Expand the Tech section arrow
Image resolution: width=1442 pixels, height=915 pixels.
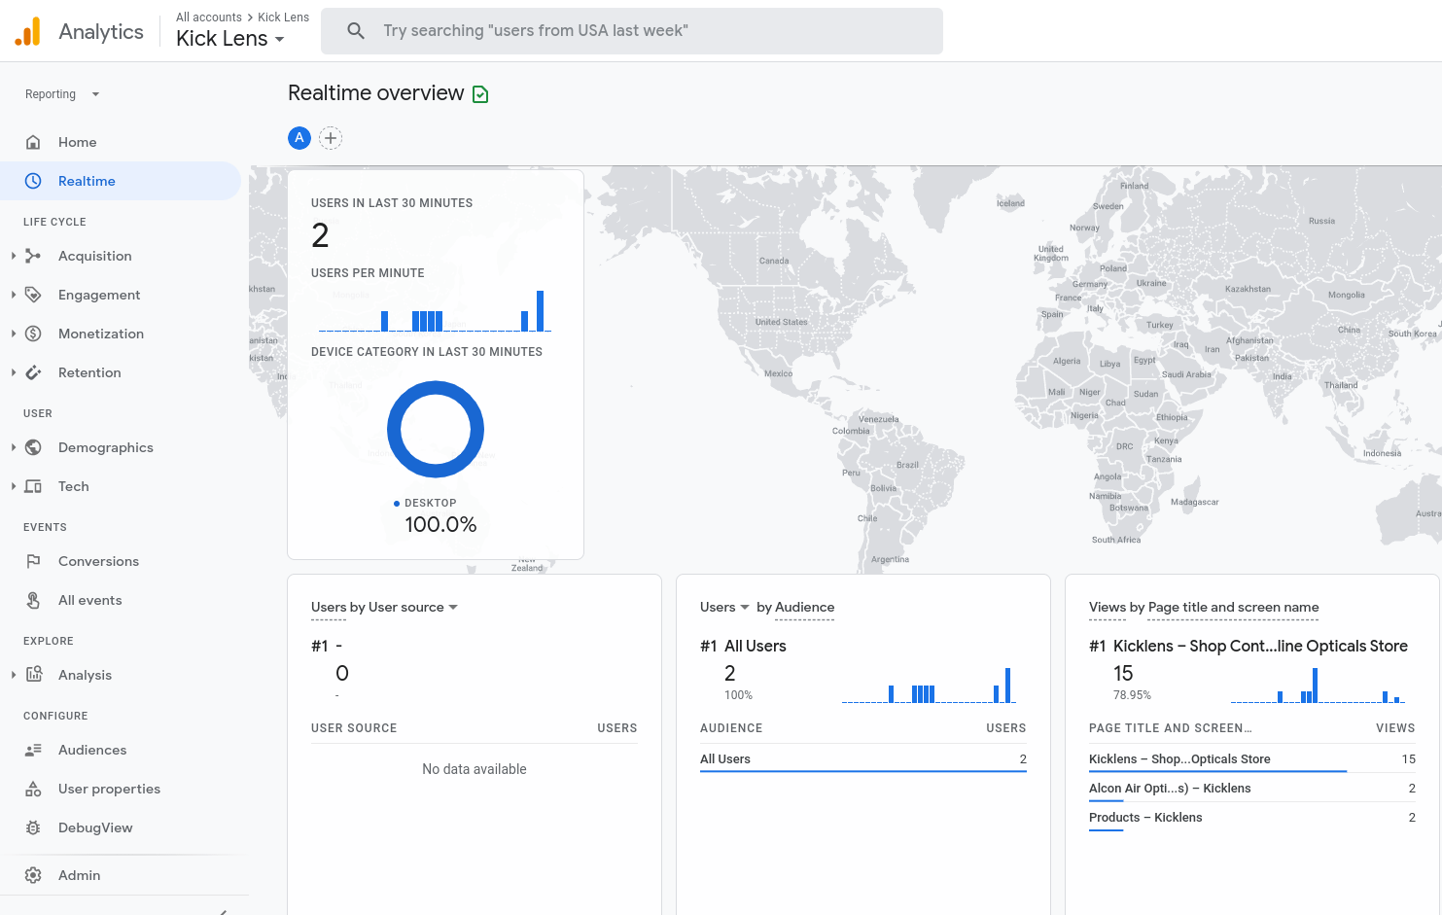click(14, 486)
